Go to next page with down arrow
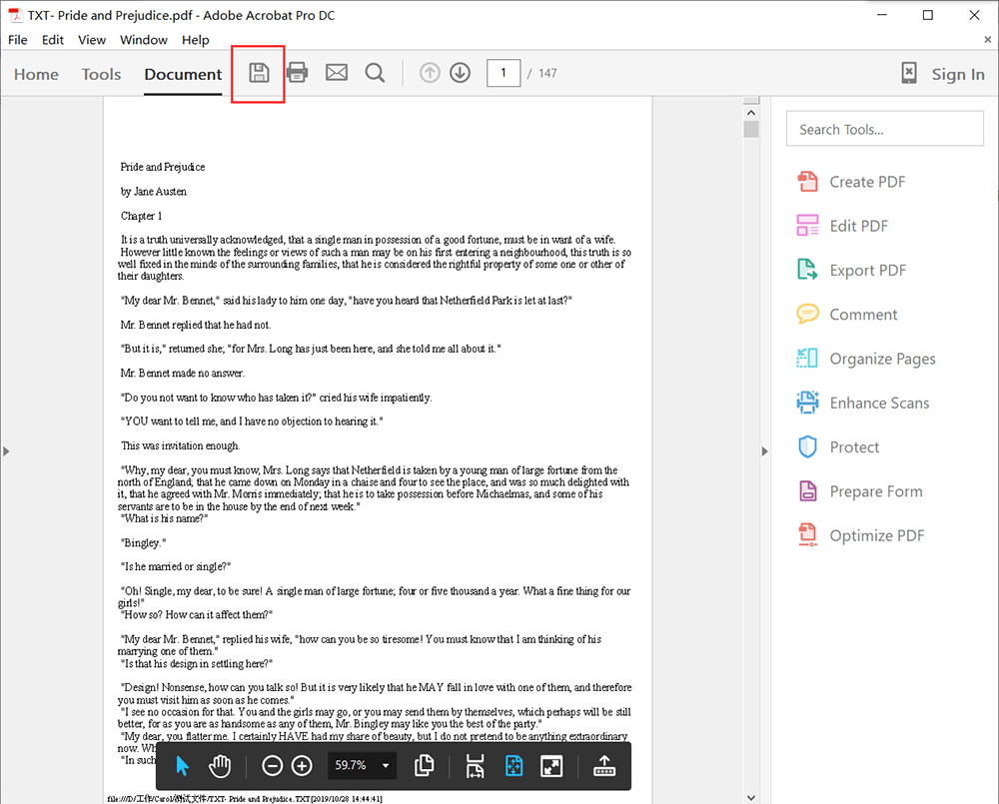Screen dimensions: 999x804 coord(460,73)
